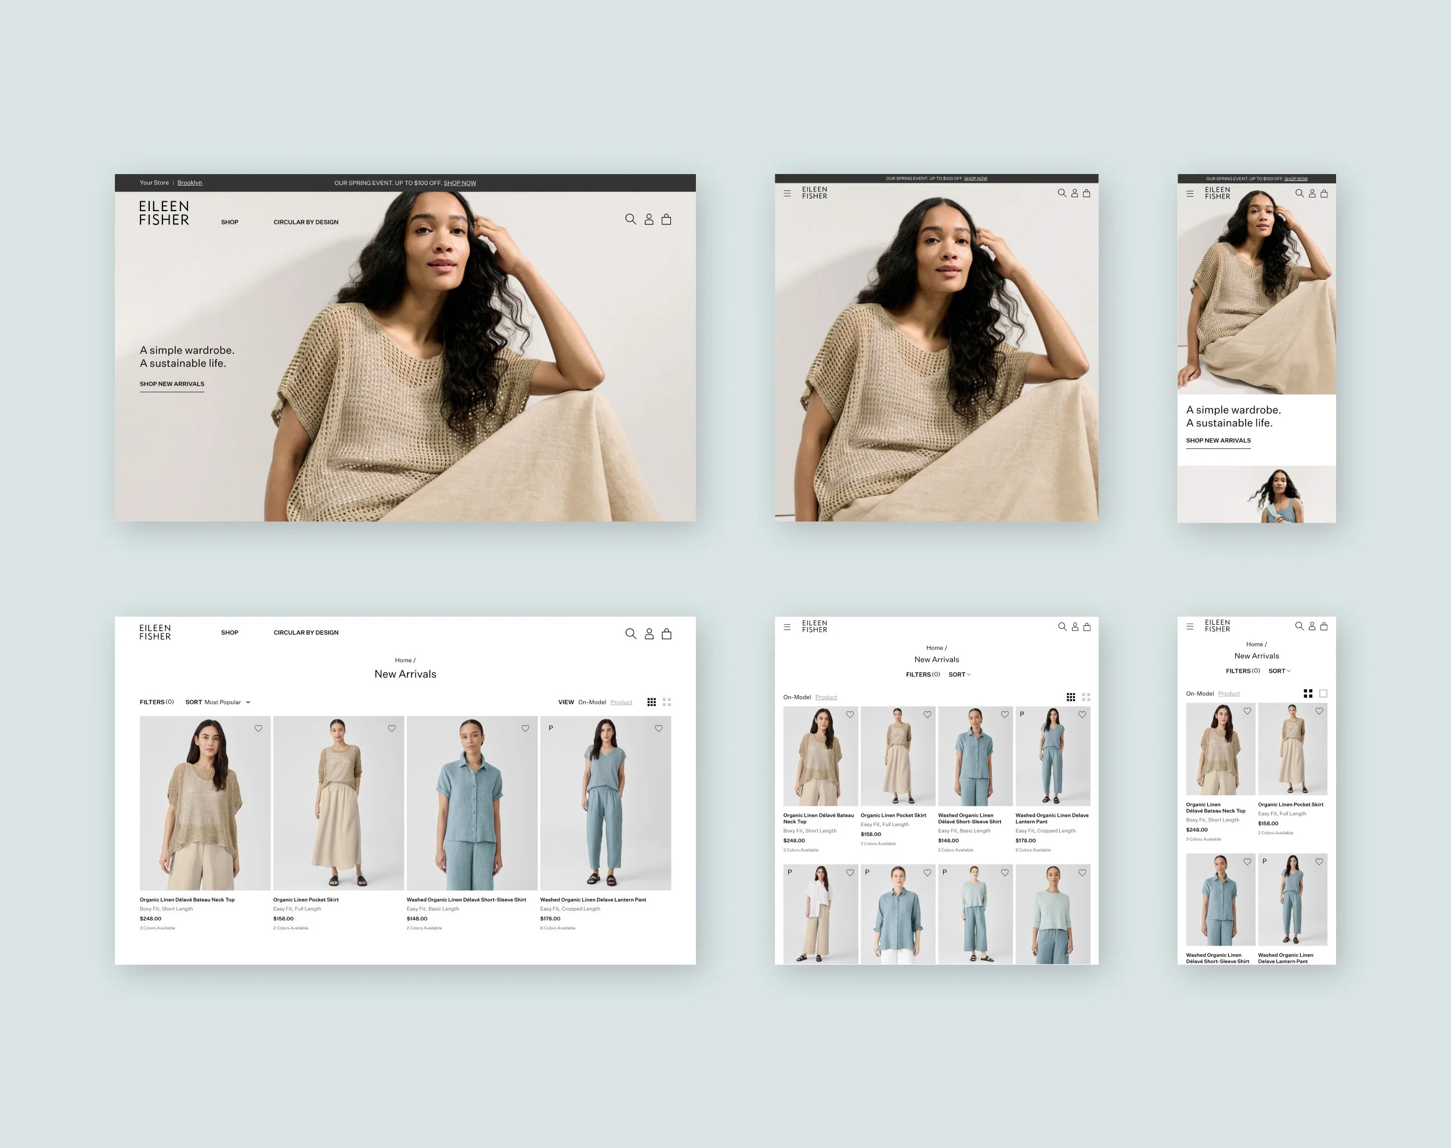This screenshot has width=1451, height=1148.
Task: Click SHOP NEW ARRIVALS on desktop homepage
Action: (172, 385)
